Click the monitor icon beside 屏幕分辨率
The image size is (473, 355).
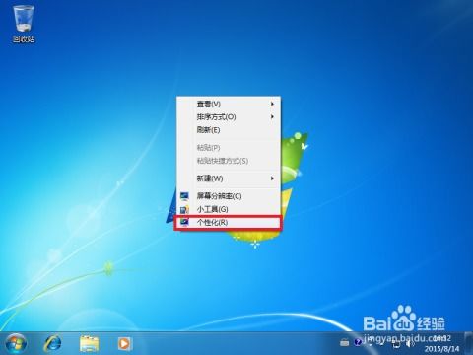tap(184, 196)
